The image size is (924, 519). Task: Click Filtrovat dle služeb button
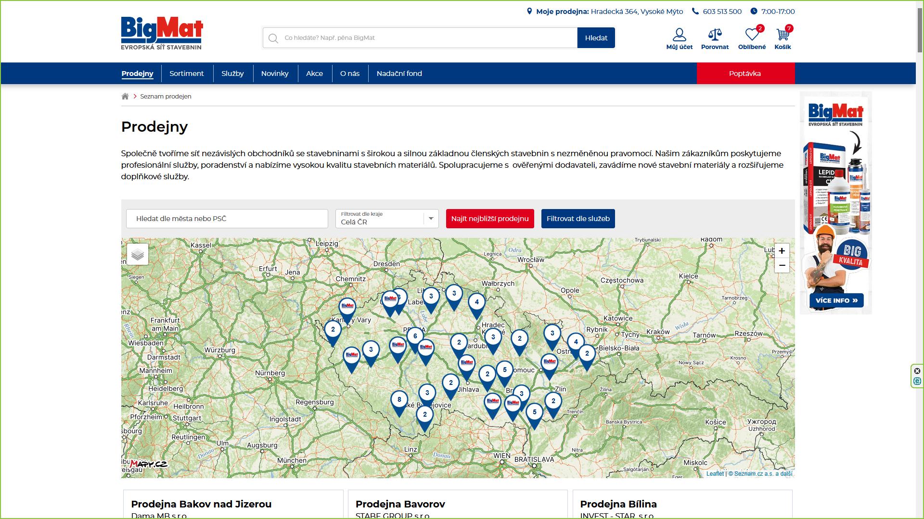coord(578,219)
